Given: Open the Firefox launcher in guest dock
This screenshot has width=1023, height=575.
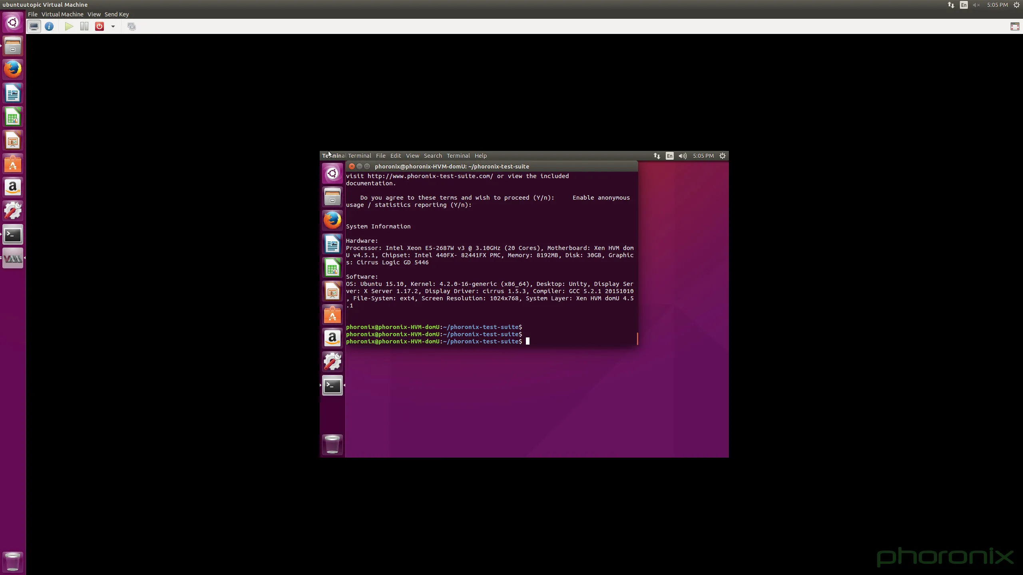Looking at the screenshot, I should 332,220.
